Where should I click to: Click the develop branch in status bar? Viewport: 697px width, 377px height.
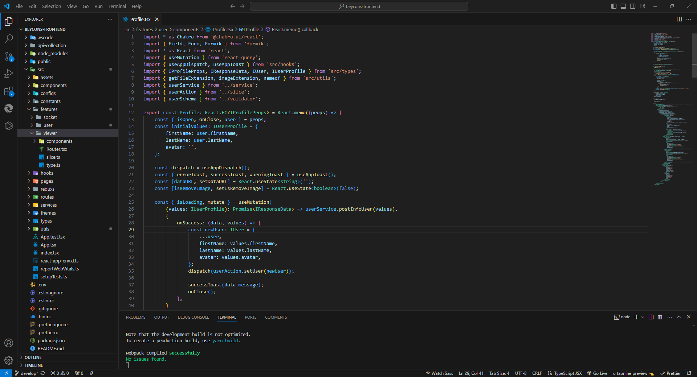click(27, 373)
